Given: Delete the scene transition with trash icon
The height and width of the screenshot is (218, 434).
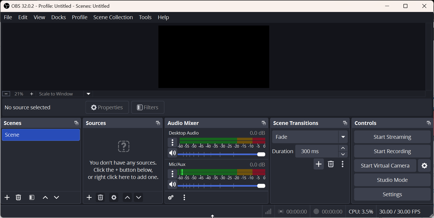Looking at the screenshot, I should [x=331, y=164].
